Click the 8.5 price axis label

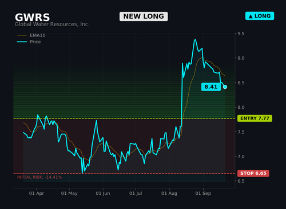point(241,83)
